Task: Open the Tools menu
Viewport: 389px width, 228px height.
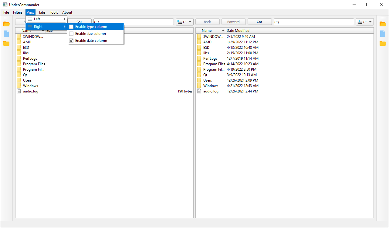Action: [54, 12]
